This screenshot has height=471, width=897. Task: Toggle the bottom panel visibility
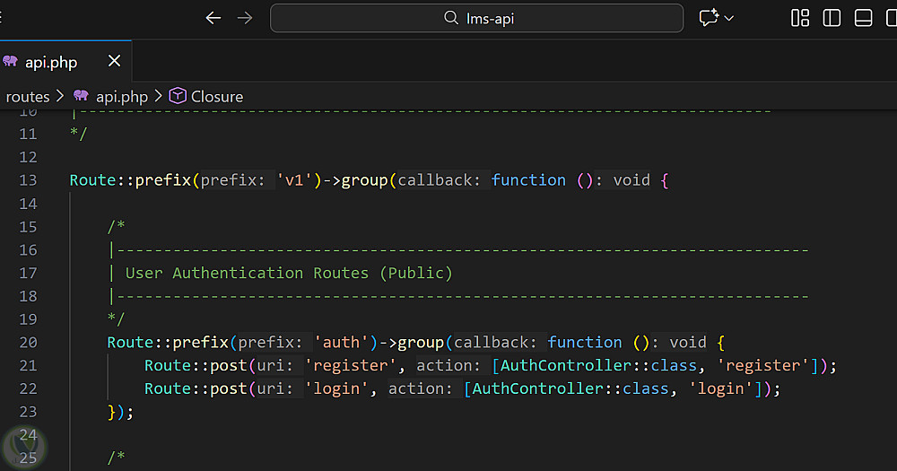pos(863,18)
